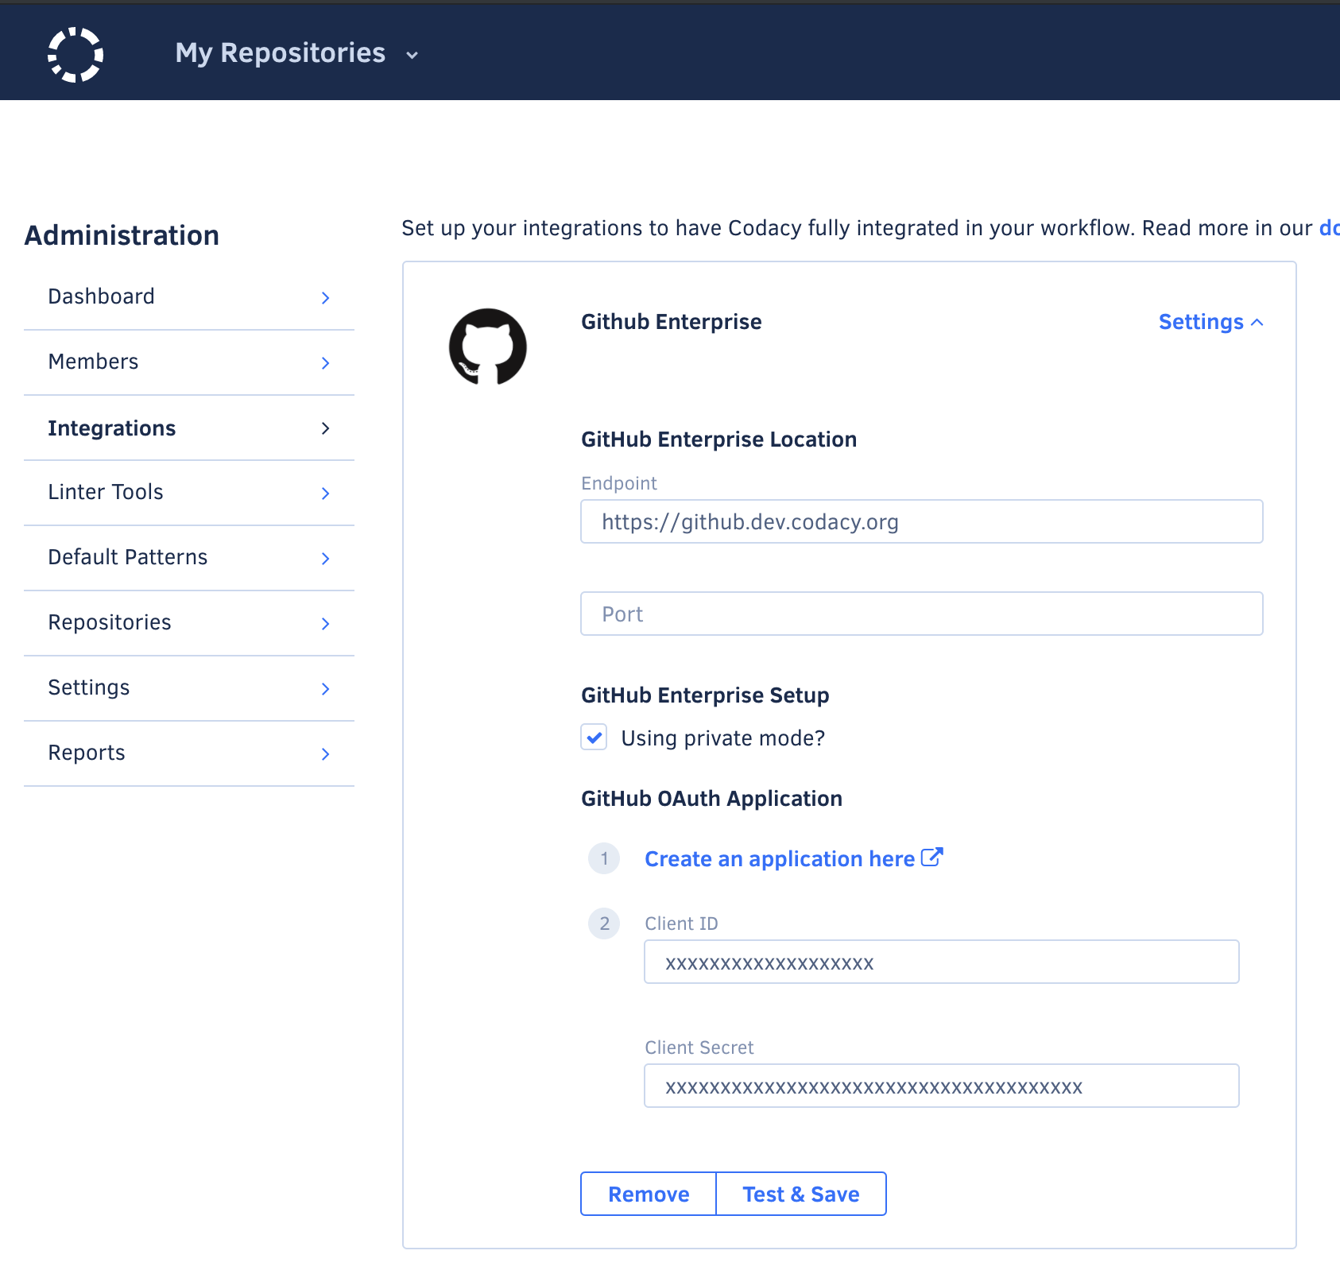Viewport: 1340px width, 1270px height.
Task: Open Default Patterns page
Action: (189, 558)
